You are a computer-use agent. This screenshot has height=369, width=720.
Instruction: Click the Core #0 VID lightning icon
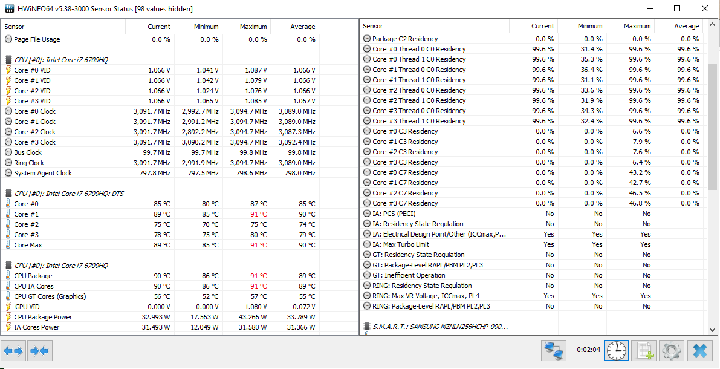8,70
